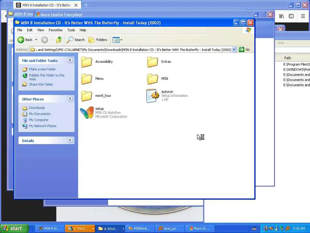This screenshot has width=310, height=233.
Task: Open My Network Places link
Action: point(43,126)
